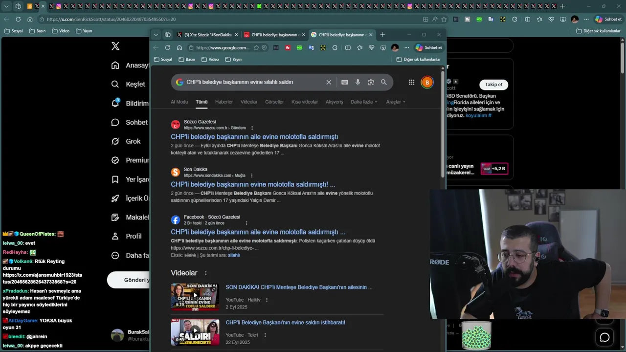Viewport: 626px width, 352px height.
Task: Open Keşfet search in X sidebar
Action: (x=128, y=84)
